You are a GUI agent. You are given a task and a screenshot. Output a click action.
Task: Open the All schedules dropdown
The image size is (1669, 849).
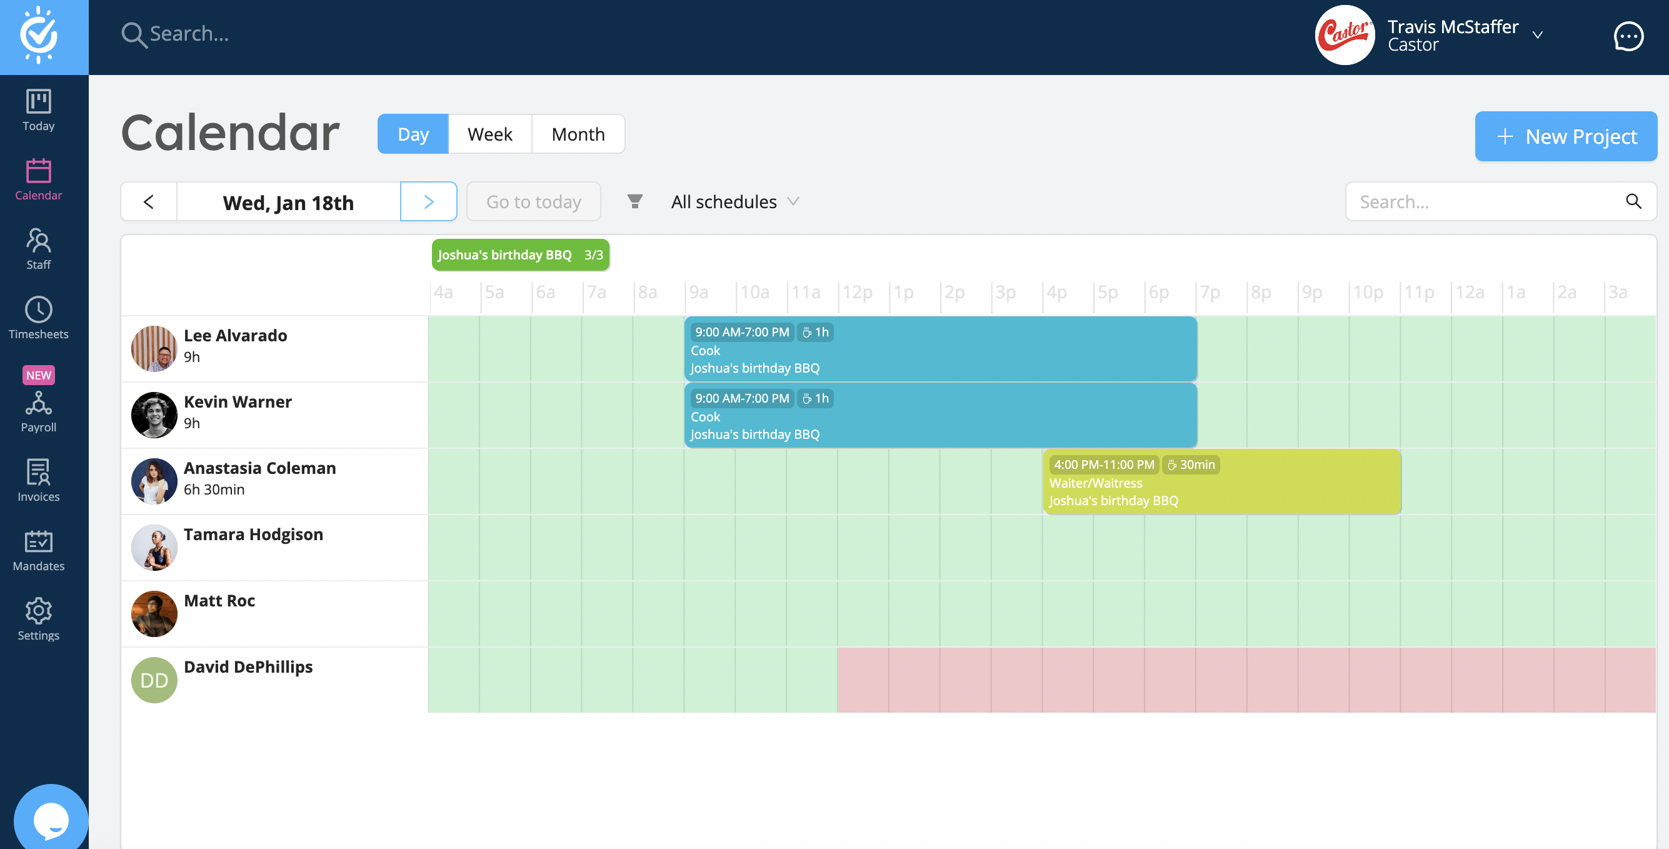735,201
